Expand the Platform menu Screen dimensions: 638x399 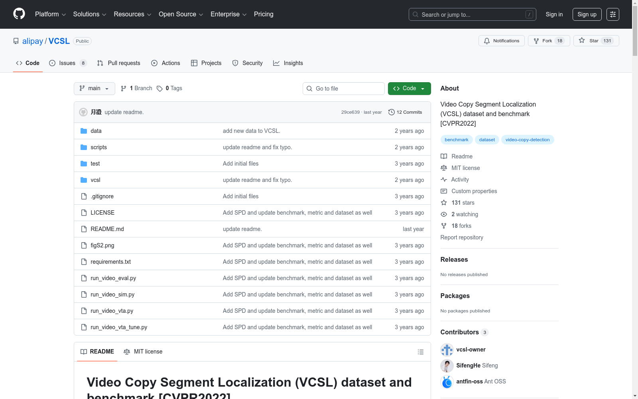pyautogui.click(x=51, y=14)
